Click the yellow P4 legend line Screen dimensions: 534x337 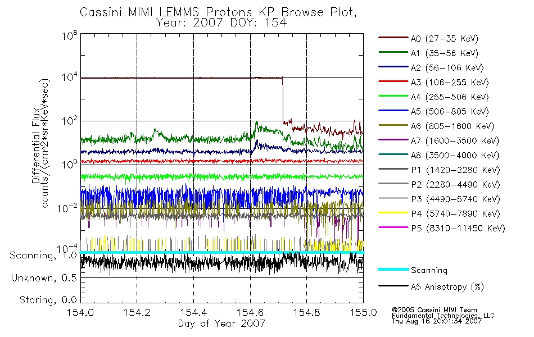pos(393,213)
